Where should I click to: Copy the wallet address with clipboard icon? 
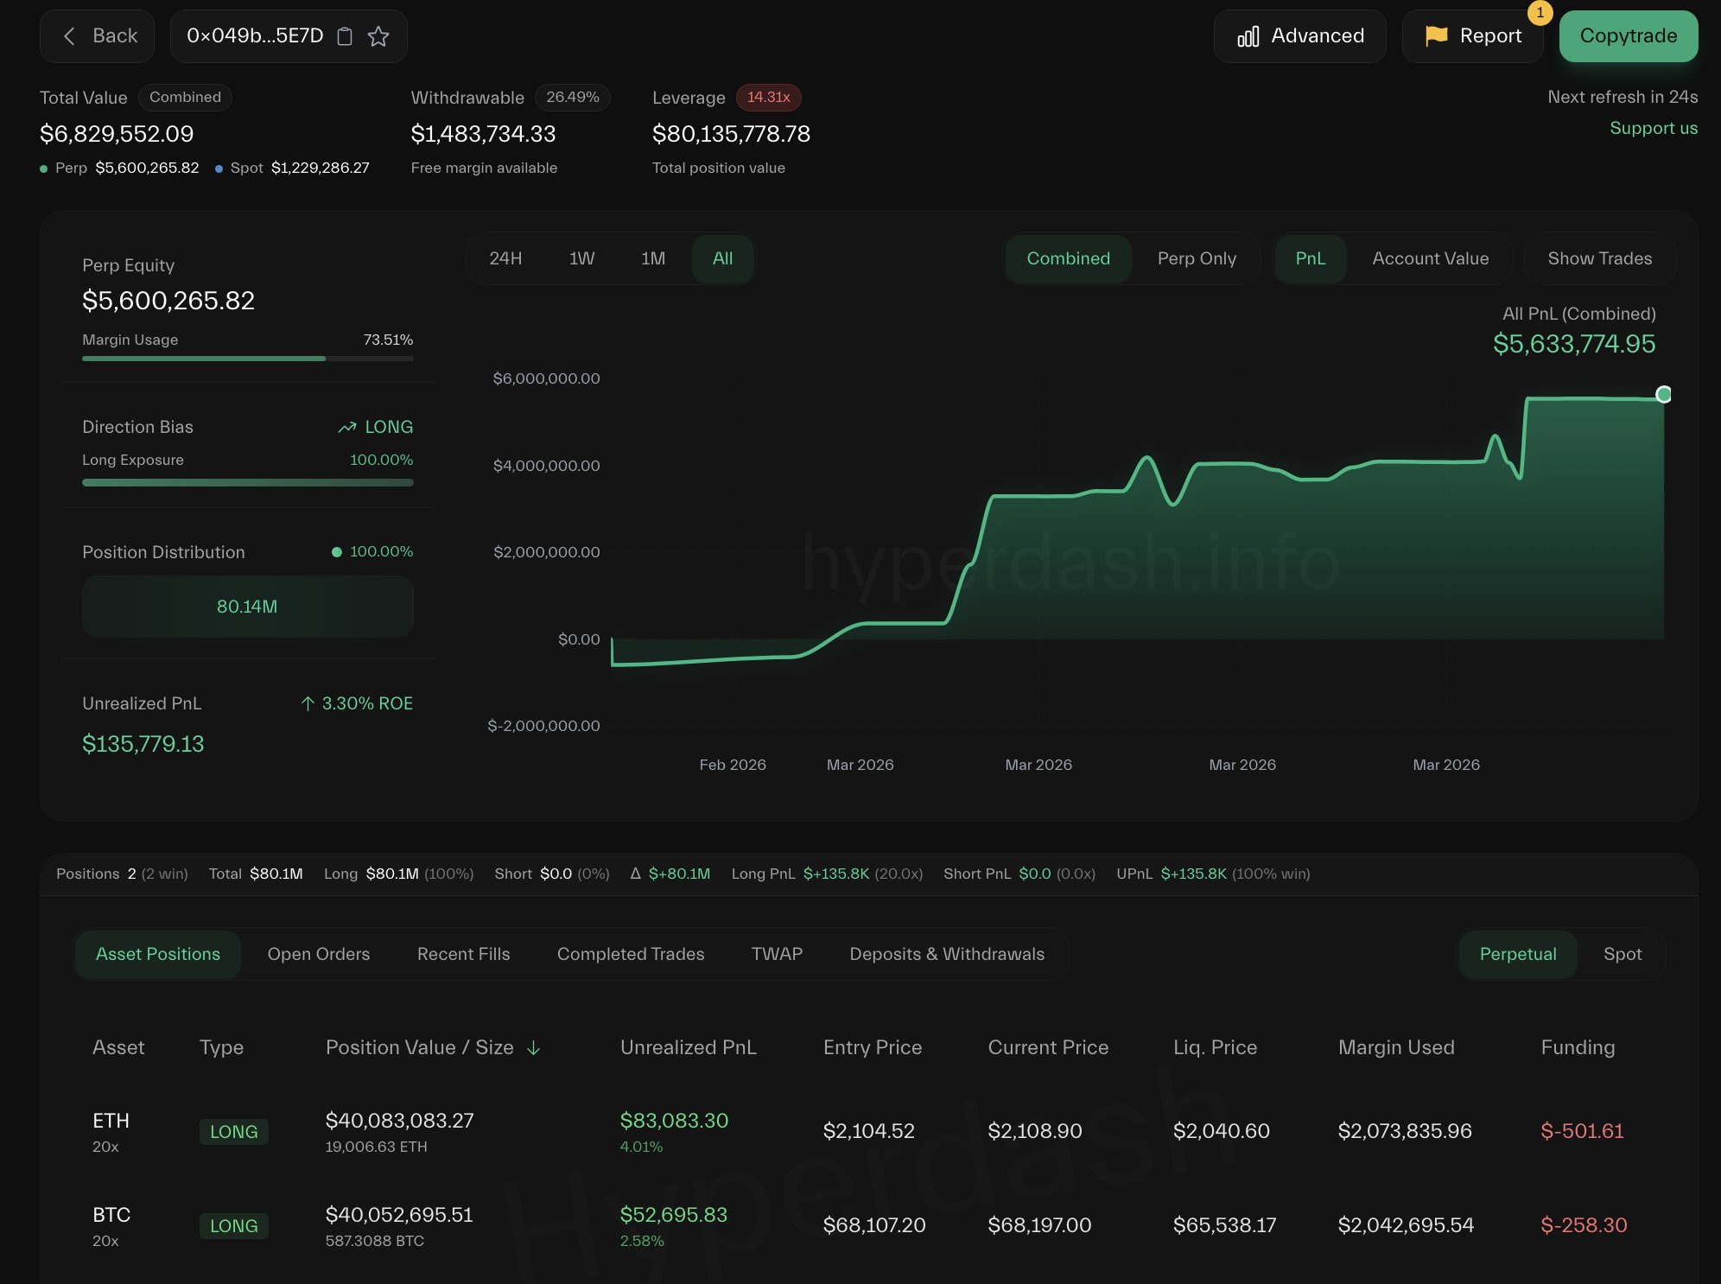pos(345,36)
